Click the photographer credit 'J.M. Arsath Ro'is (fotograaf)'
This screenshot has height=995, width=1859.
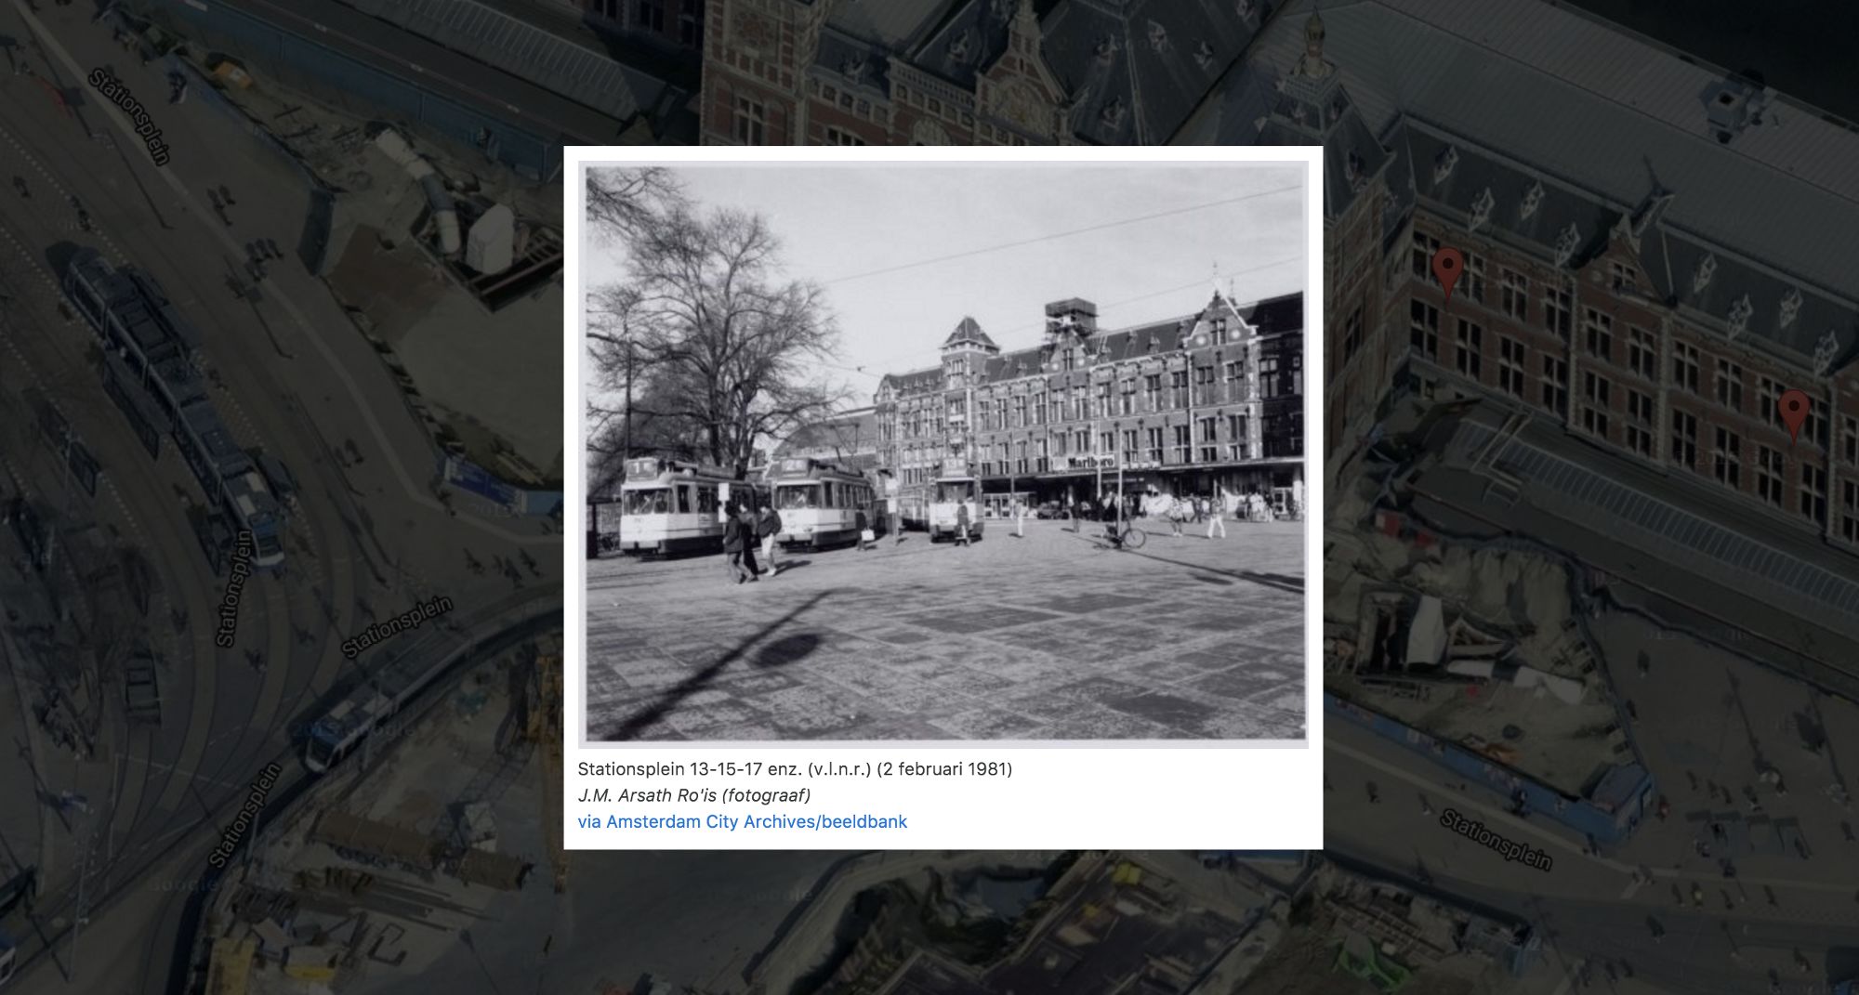click(694, 795)
